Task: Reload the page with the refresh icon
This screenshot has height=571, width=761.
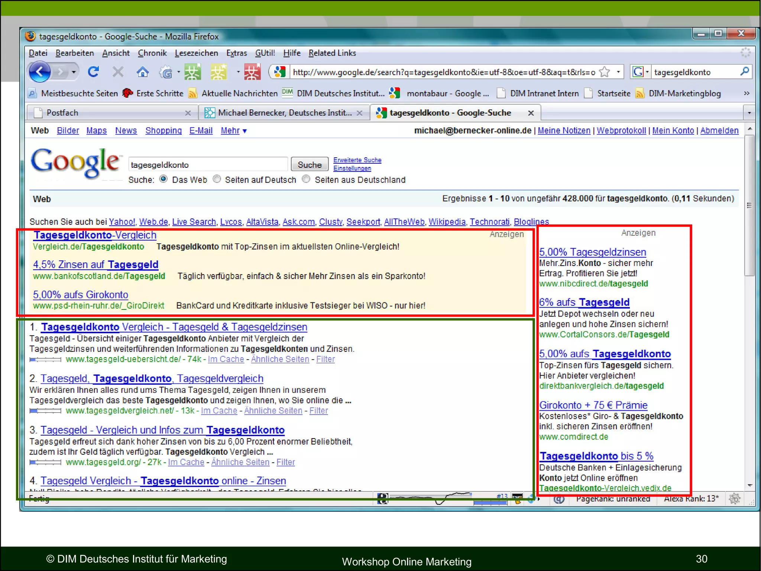Action: pyautogui.click(x=93, y=72)
